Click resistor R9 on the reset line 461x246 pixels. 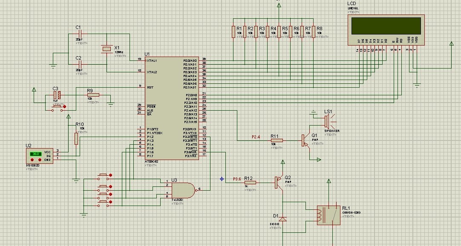(93, 95)
